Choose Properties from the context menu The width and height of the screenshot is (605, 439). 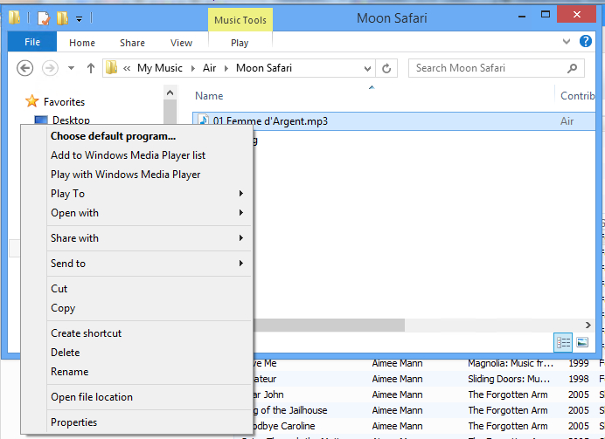[x=73, y=422]
